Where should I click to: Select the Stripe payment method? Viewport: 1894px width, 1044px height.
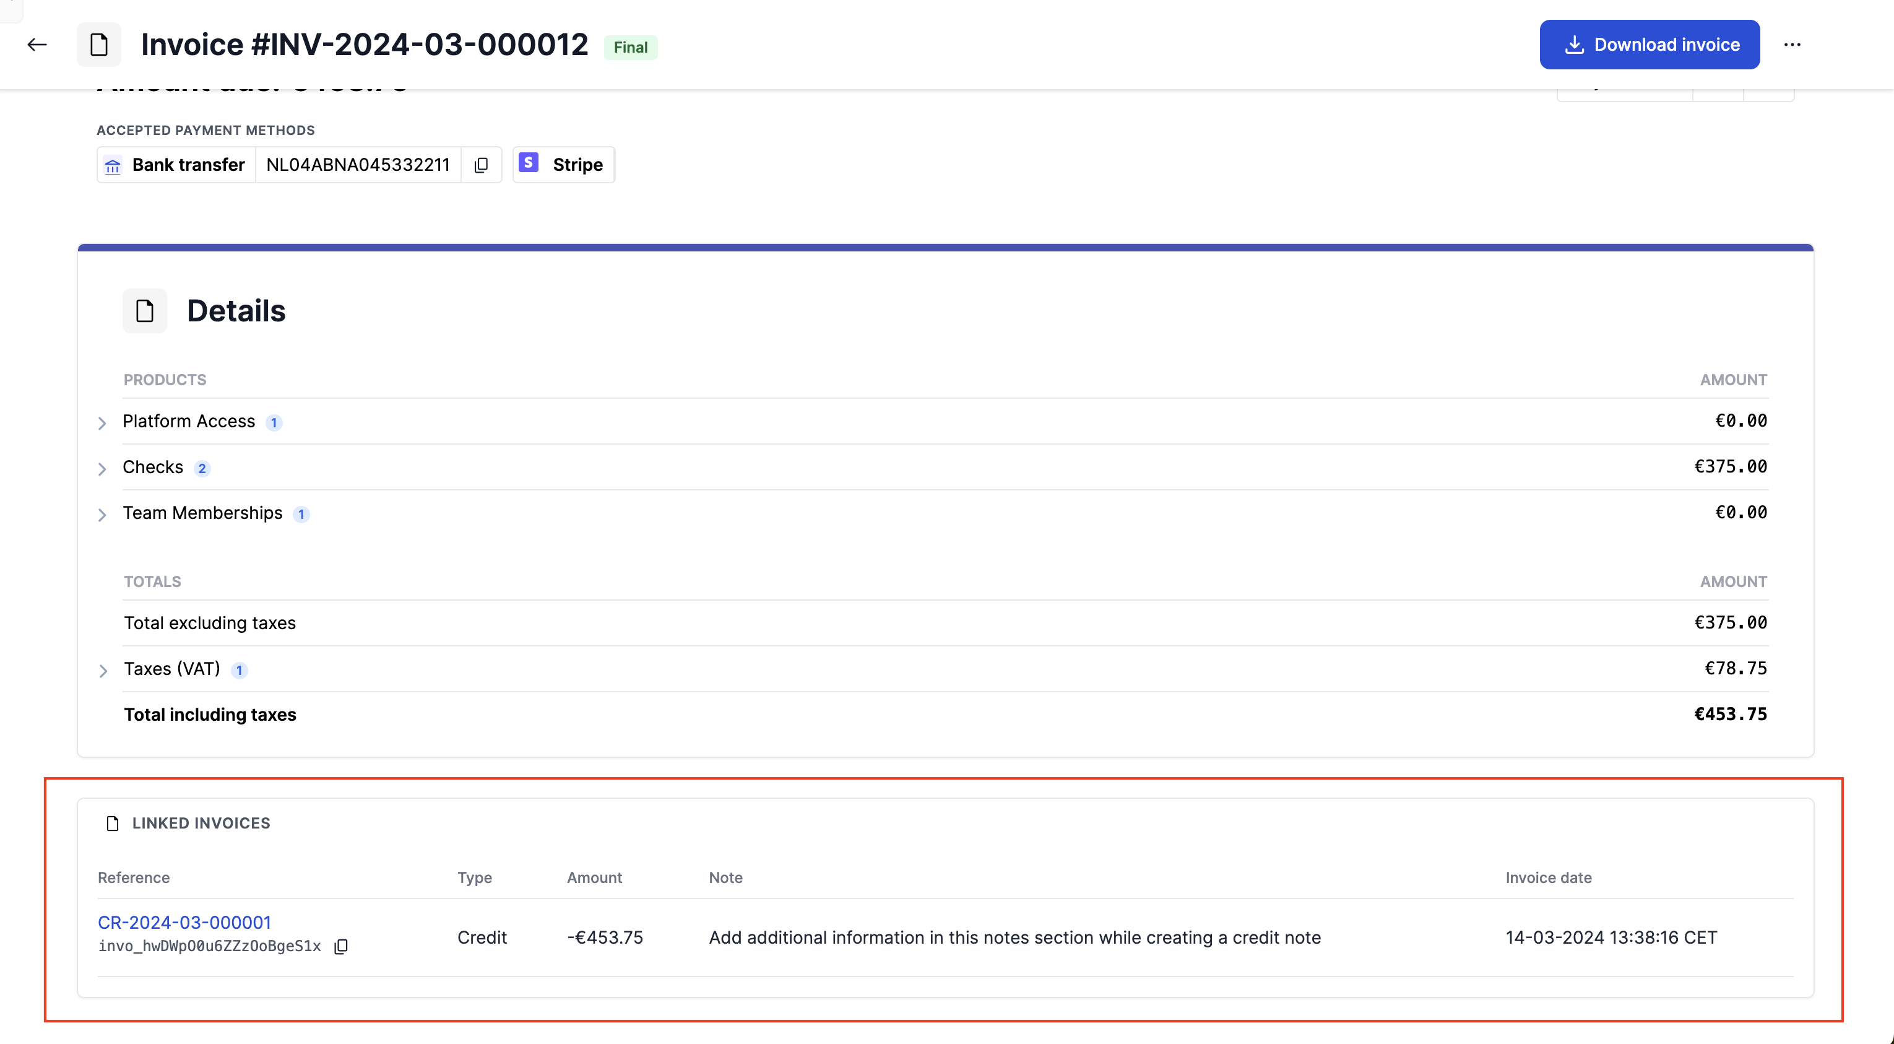tap(577, 165)
